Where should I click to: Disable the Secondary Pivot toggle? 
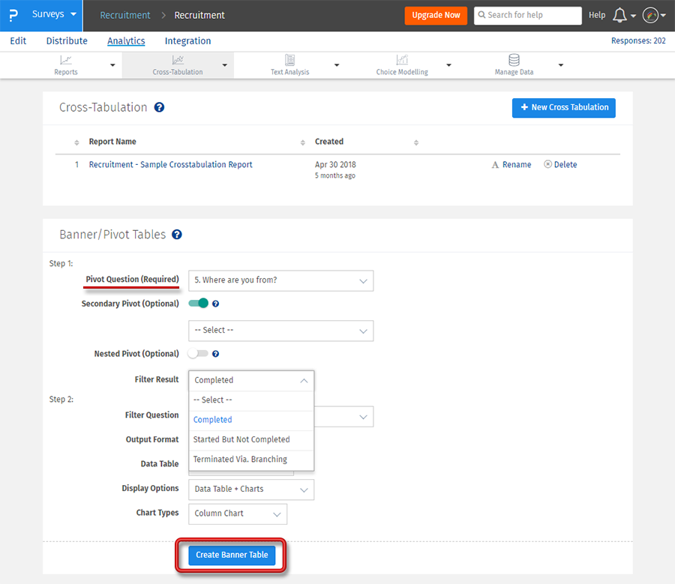point(197,303)
